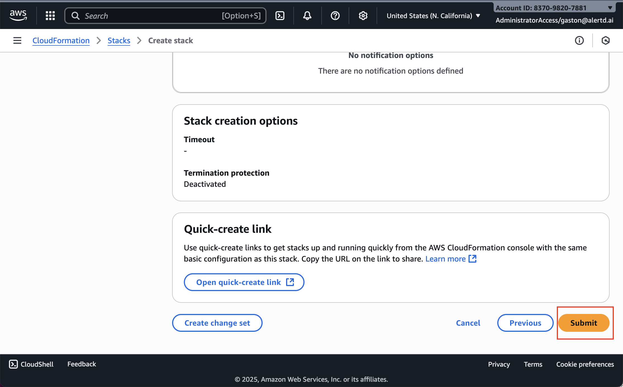623x387 pixels.
Task: Click the search magnifier icon
Action: coord(75,16)
